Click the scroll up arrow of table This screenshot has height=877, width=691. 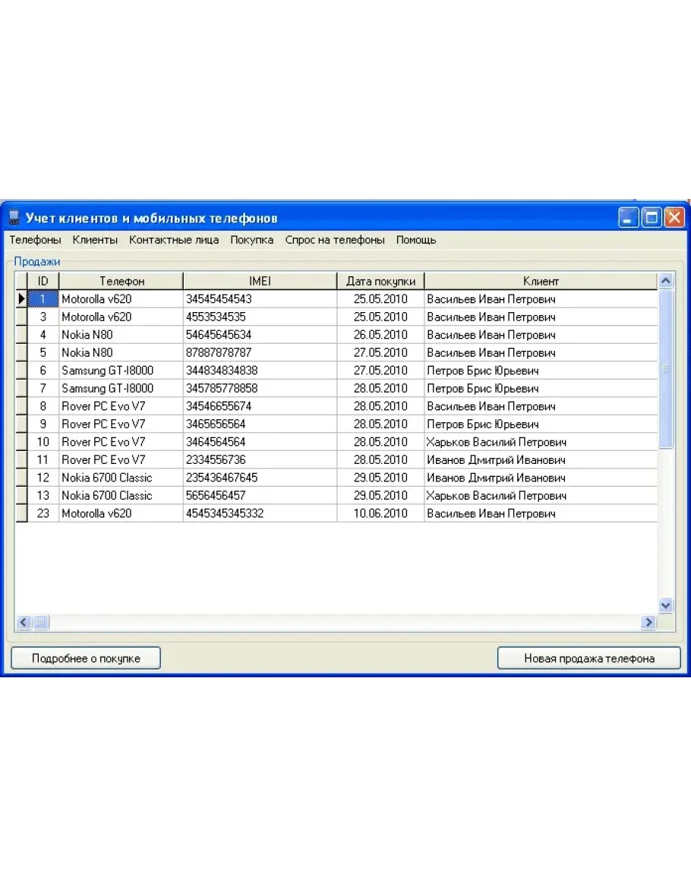pos(666,281)
